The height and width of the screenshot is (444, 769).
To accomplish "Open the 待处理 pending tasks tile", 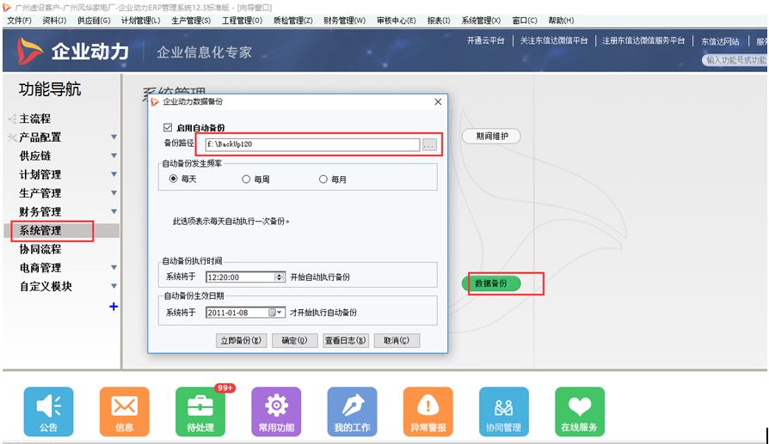I will pos(200,411).
